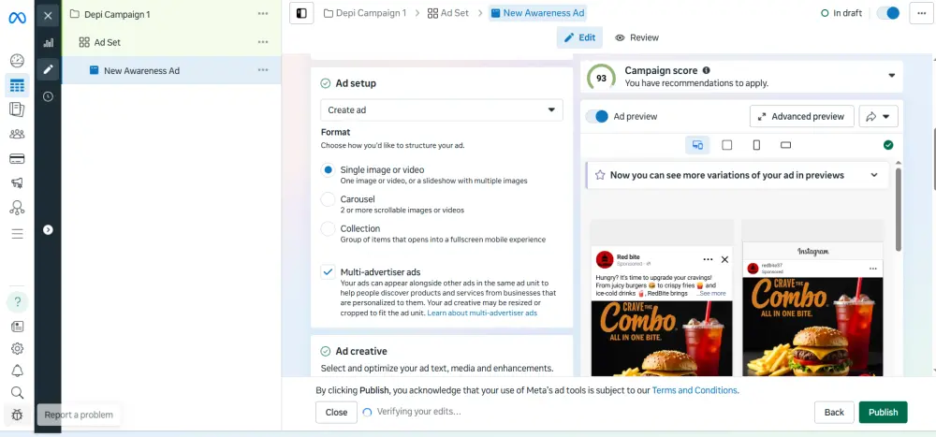Select mobile phone preview icon
Viewport: 936px width, 437px height.
[x=756, y=145]
